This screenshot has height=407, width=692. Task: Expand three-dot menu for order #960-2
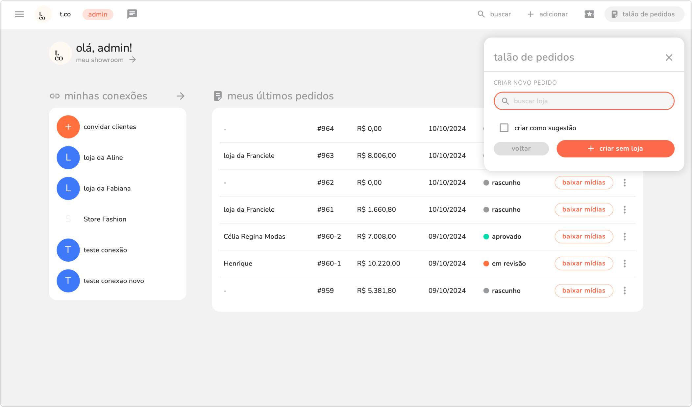click(x=624, y=237)
